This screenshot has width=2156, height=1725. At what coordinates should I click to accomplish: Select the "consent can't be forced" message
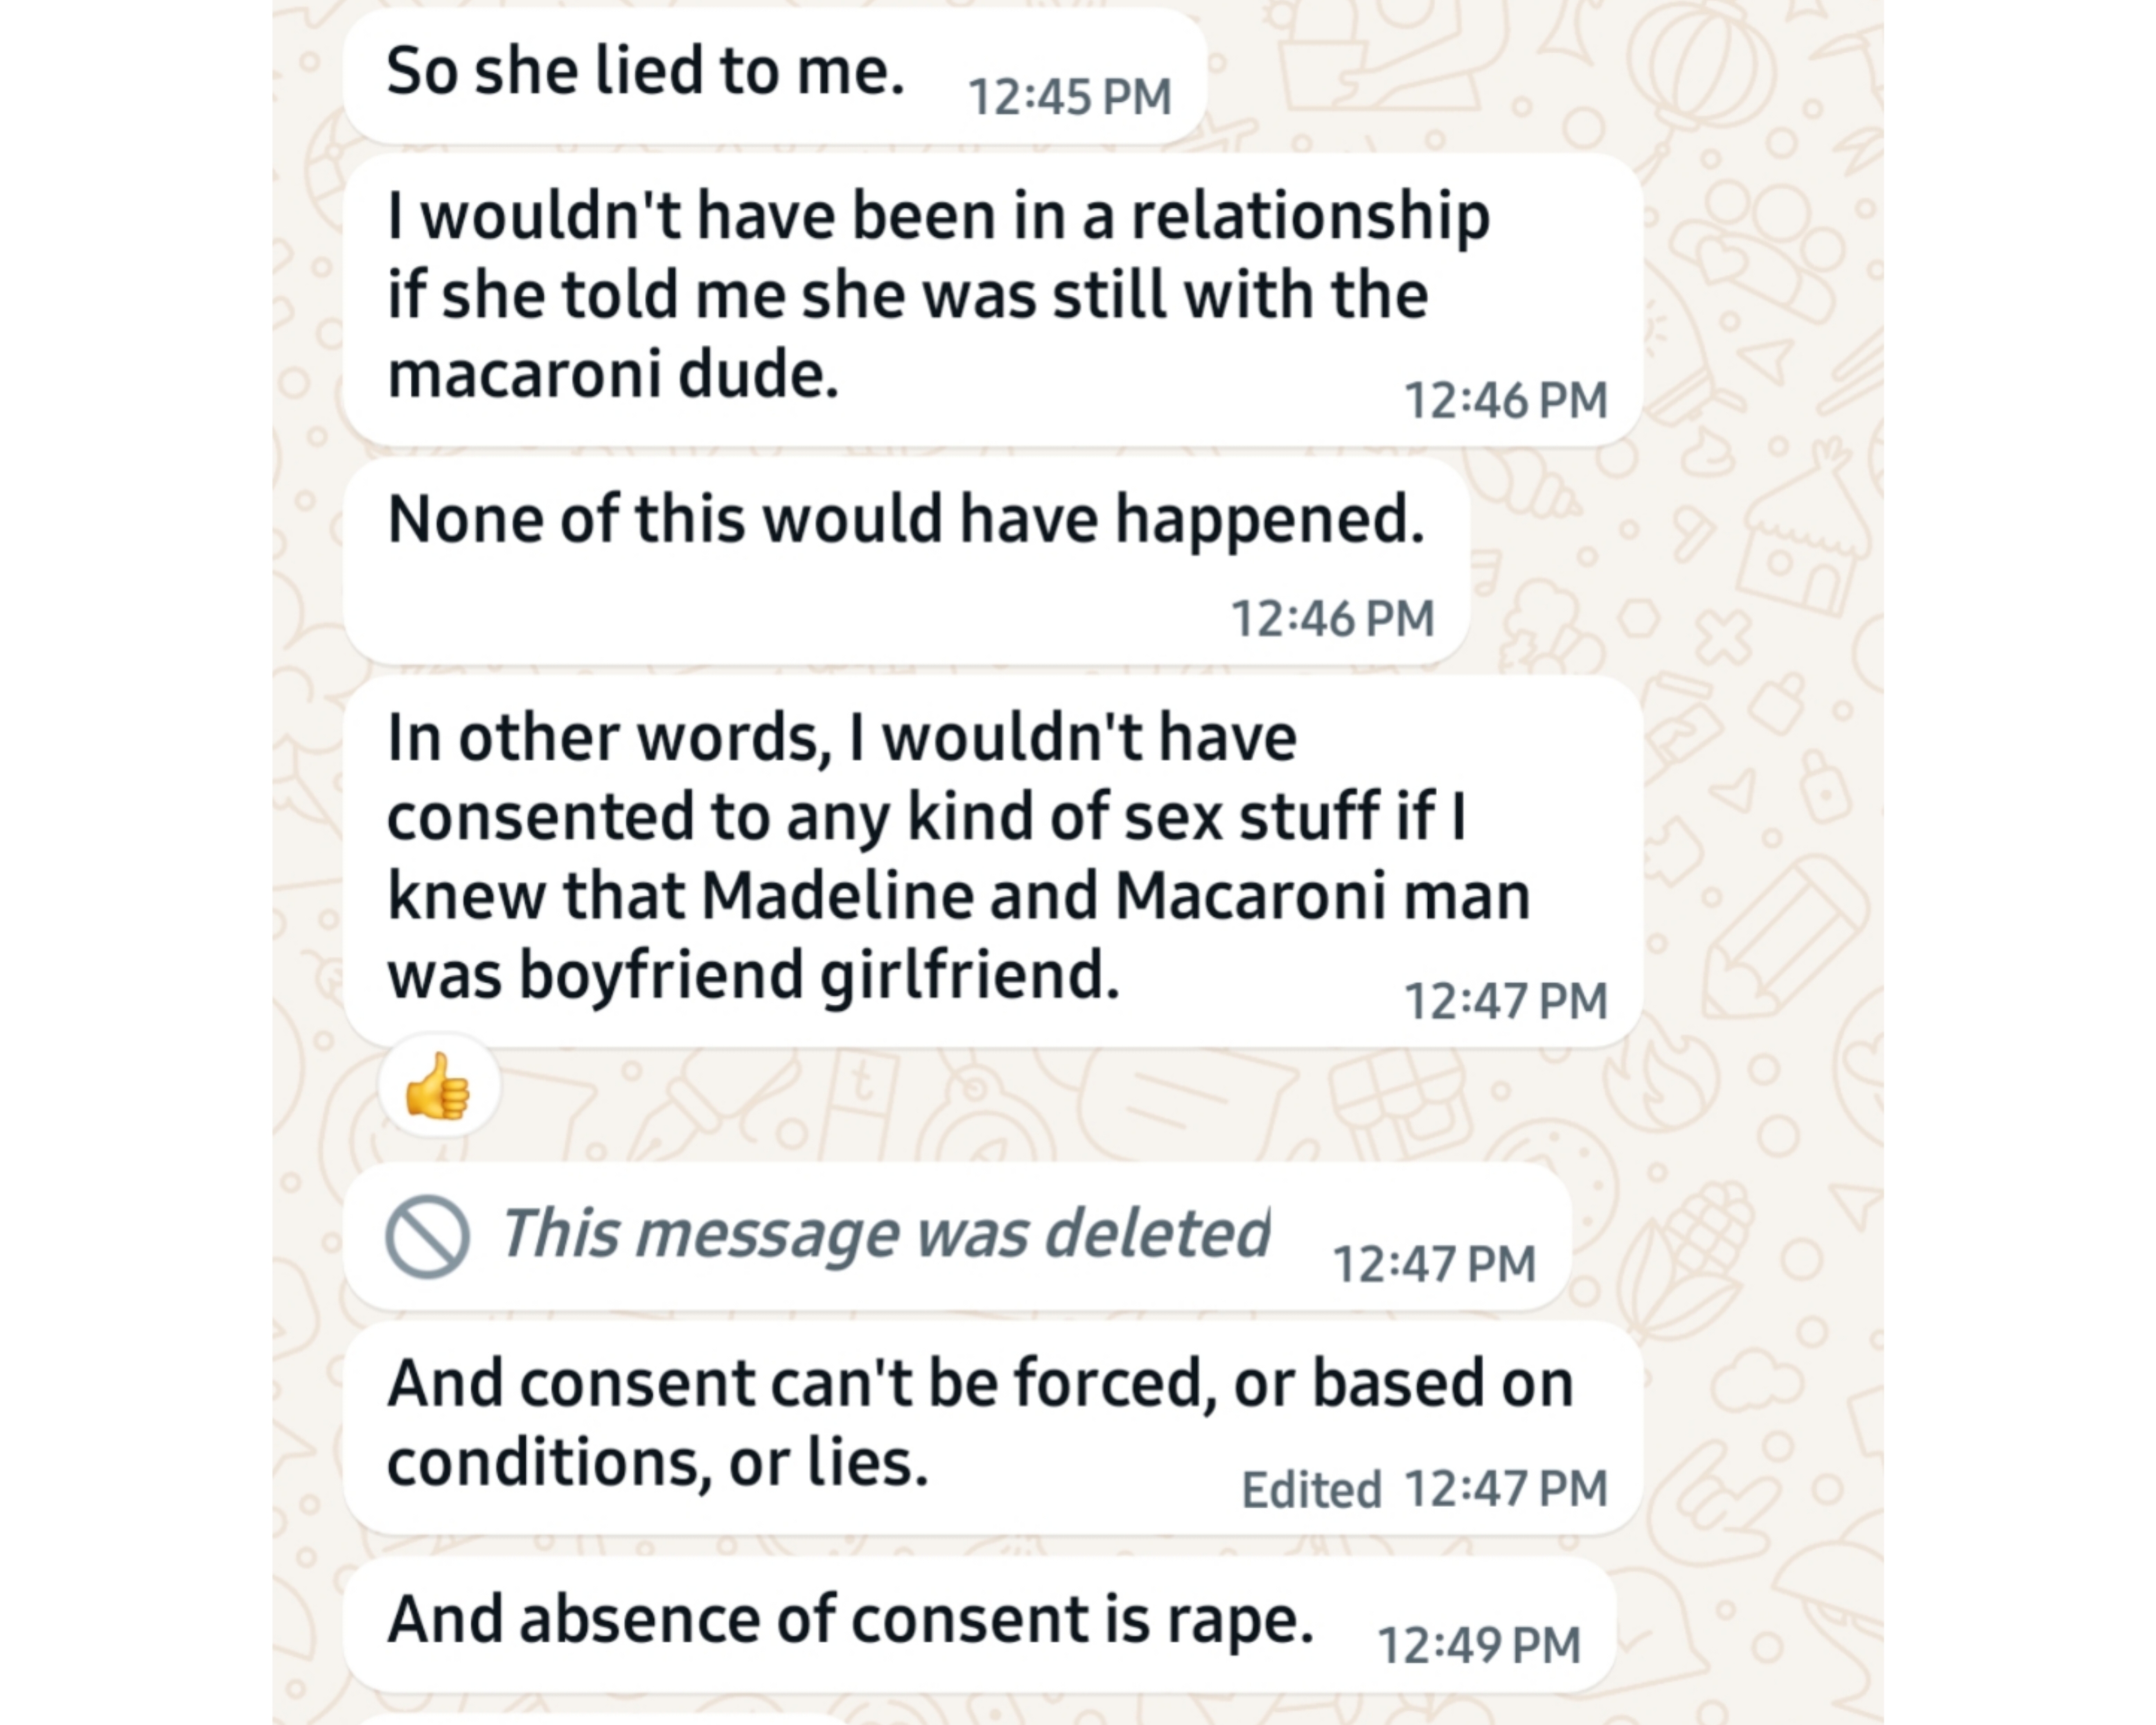pos(980,1423)
